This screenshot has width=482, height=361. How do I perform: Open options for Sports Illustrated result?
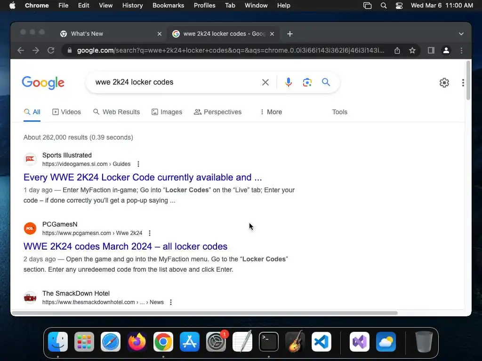(x=138, y=164)
